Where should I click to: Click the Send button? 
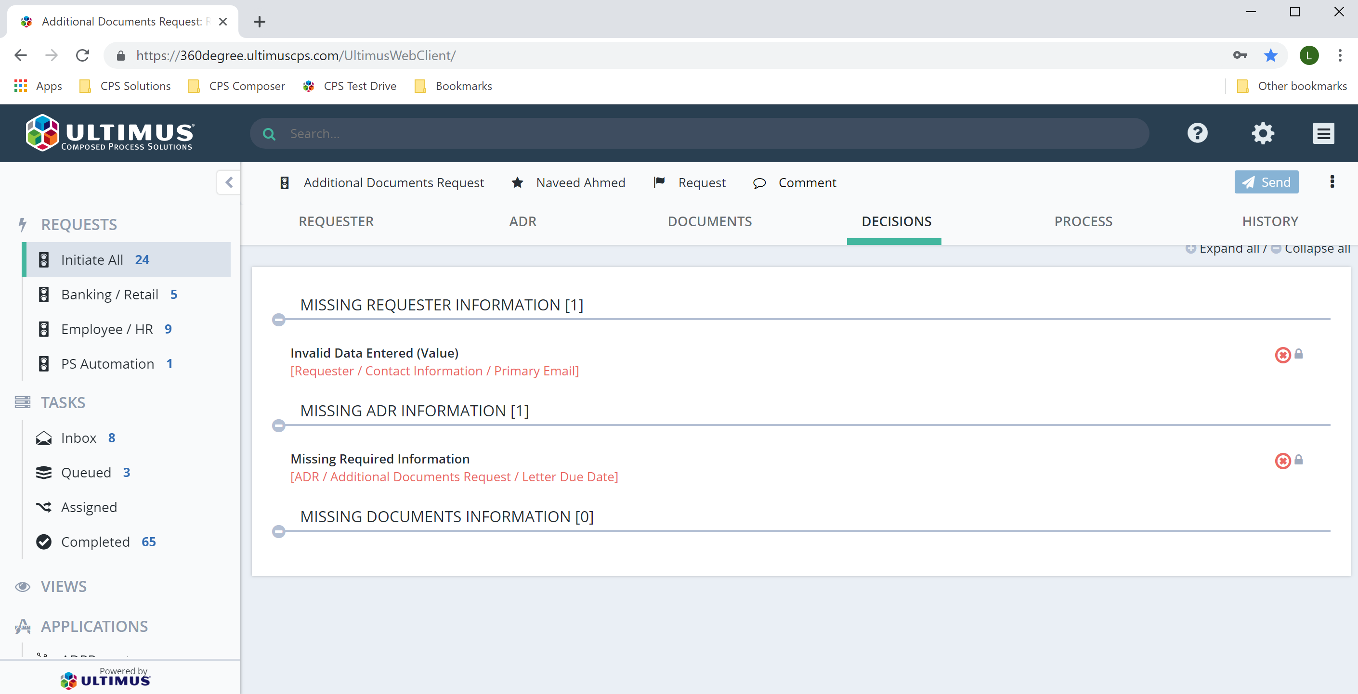click(1267, 182)
